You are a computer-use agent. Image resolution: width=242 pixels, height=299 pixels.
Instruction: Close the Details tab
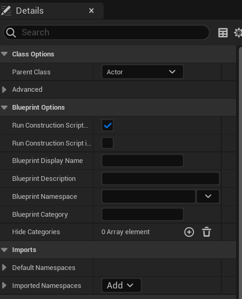point(91,11)
